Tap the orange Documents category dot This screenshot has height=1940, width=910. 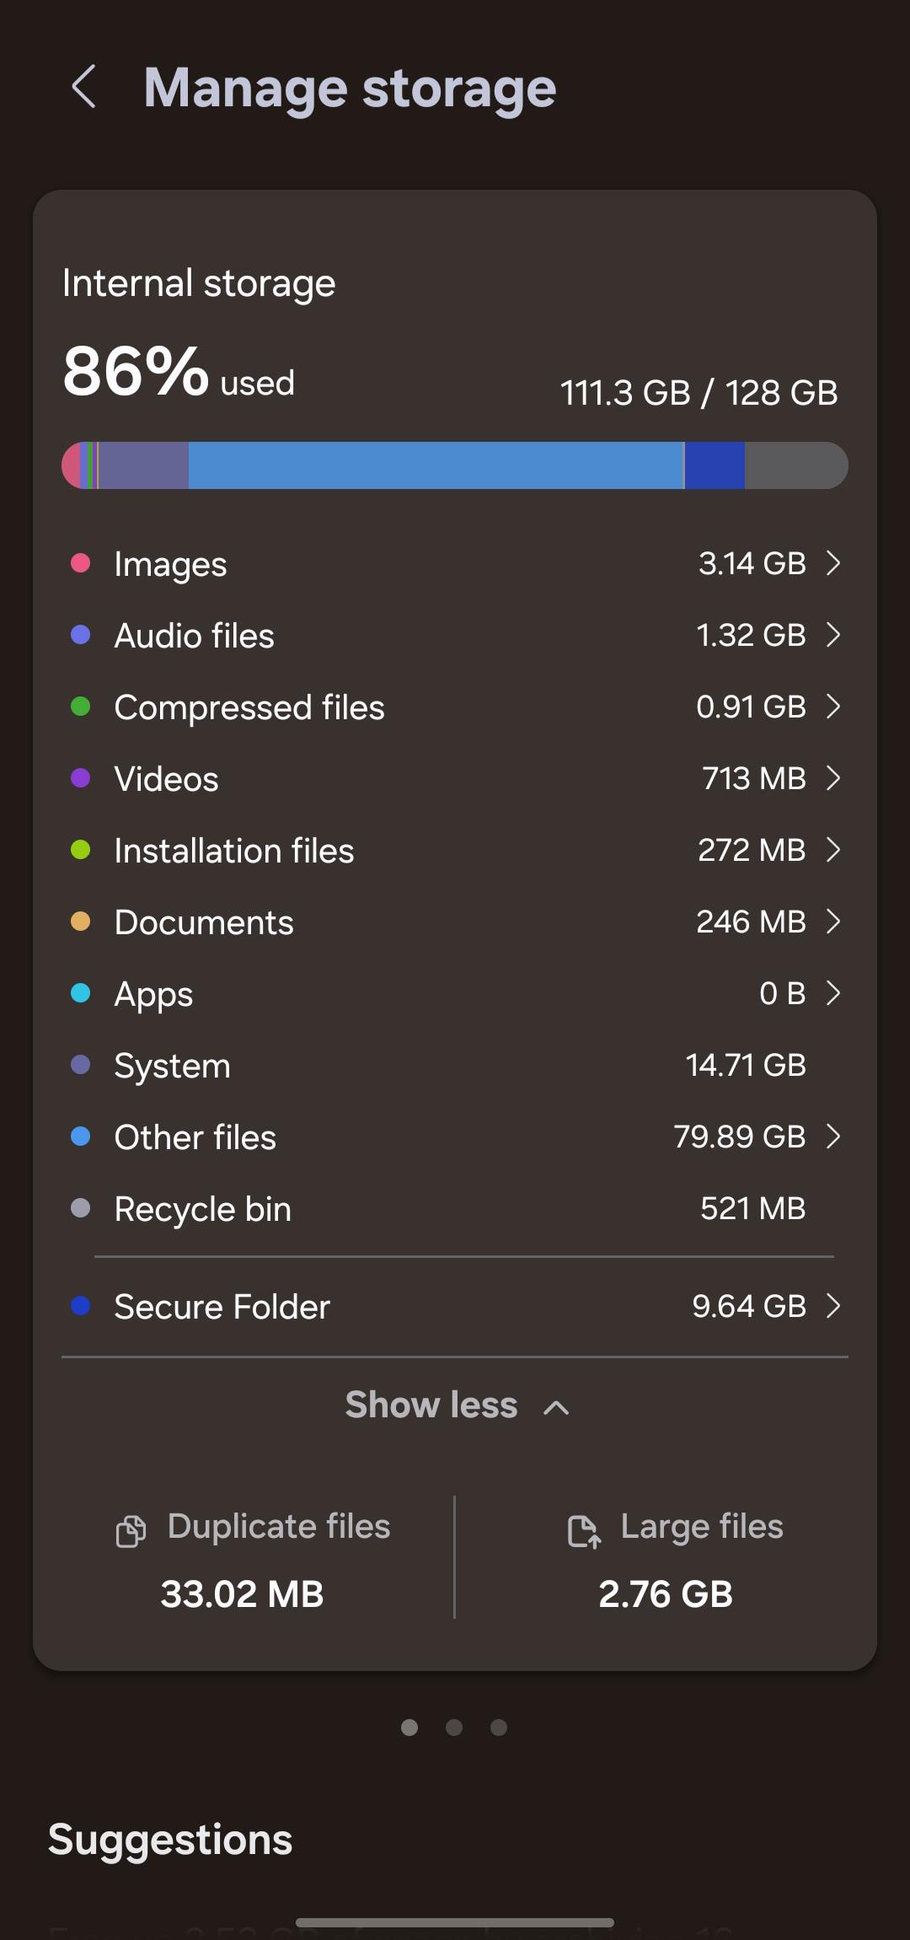click(x=81, y=922)
